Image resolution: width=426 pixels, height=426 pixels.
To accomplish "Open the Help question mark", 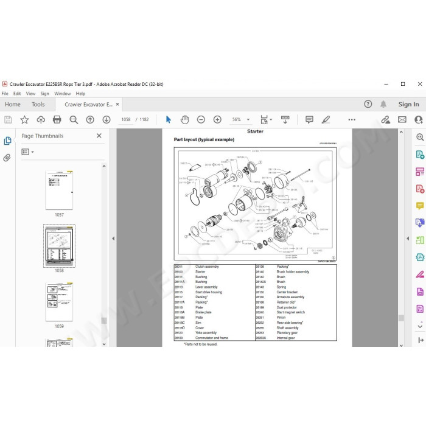I will [x=368, y=104].
